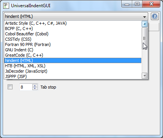The width and height of the screenshot is (163, 138).
Task: Minimize the UniversalIndentGUI window
Action: pyautogui.click(x=127, y=4)
